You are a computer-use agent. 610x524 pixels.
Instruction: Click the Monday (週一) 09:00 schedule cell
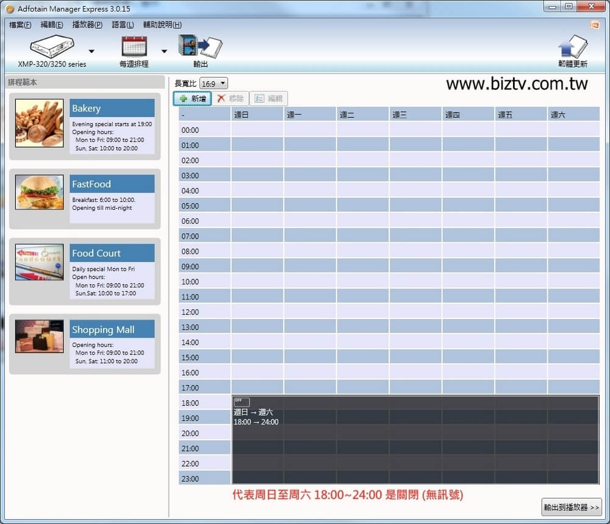click(x=310, y=266)
